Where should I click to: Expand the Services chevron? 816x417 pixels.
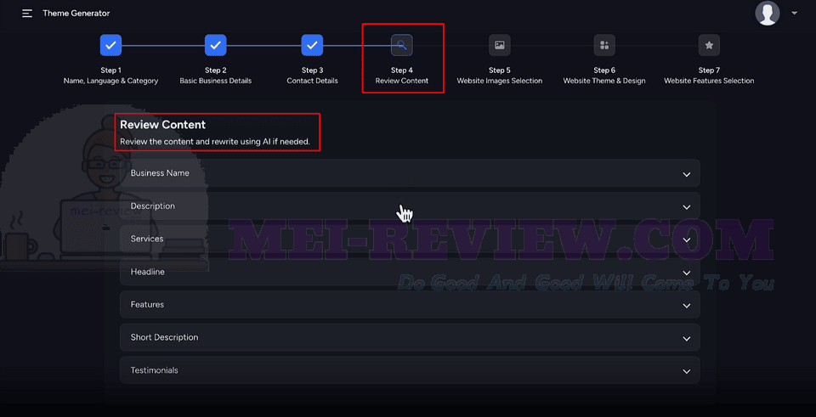[687, 239]
